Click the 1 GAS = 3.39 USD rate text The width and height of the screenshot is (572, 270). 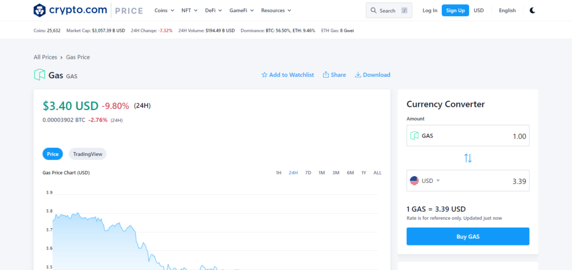point(436,209)
